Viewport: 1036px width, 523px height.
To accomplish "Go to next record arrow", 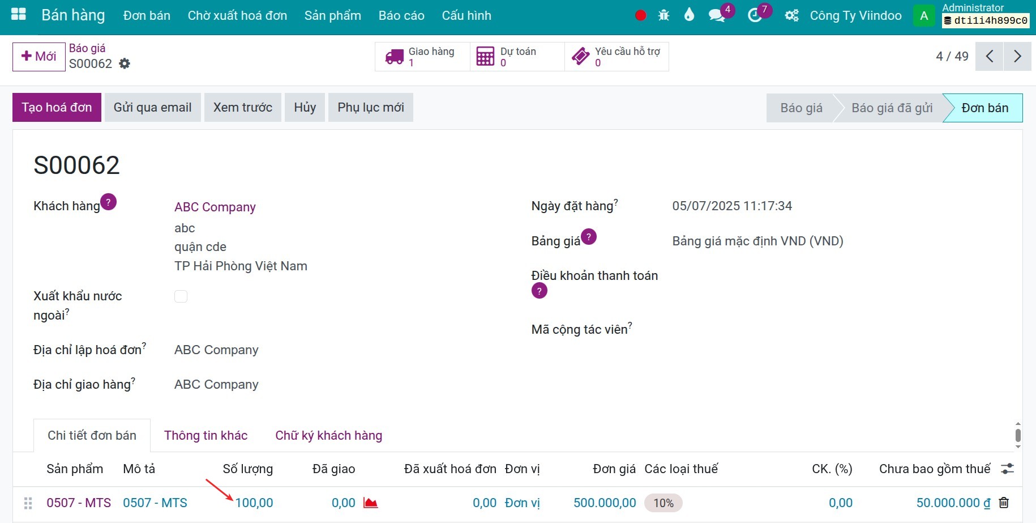I will click(x=1017, y=56).
